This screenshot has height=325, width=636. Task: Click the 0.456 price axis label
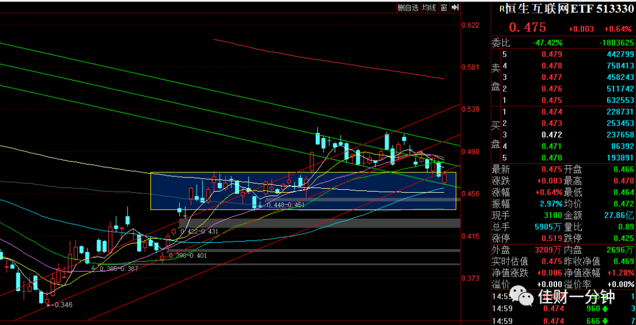(x=471, y=194)
